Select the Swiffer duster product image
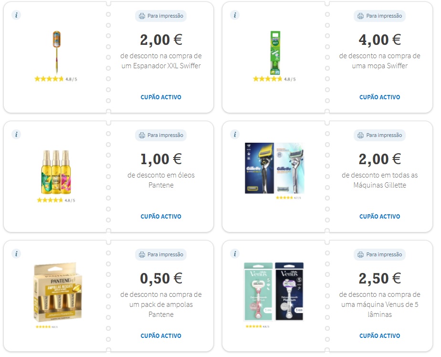Screen dimensions: 441x357 pyautogui.click(x=56, y=52)
